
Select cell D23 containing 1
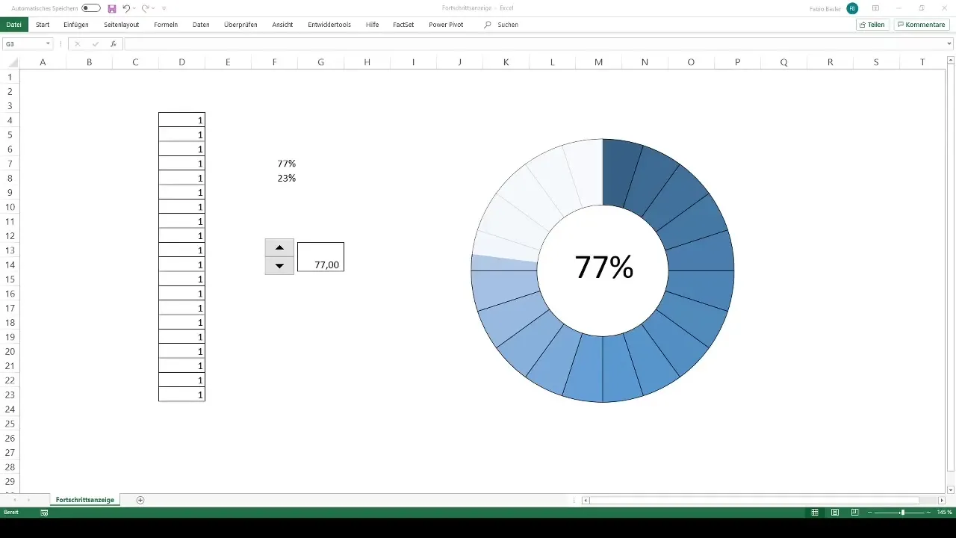(x=181, y=395)
